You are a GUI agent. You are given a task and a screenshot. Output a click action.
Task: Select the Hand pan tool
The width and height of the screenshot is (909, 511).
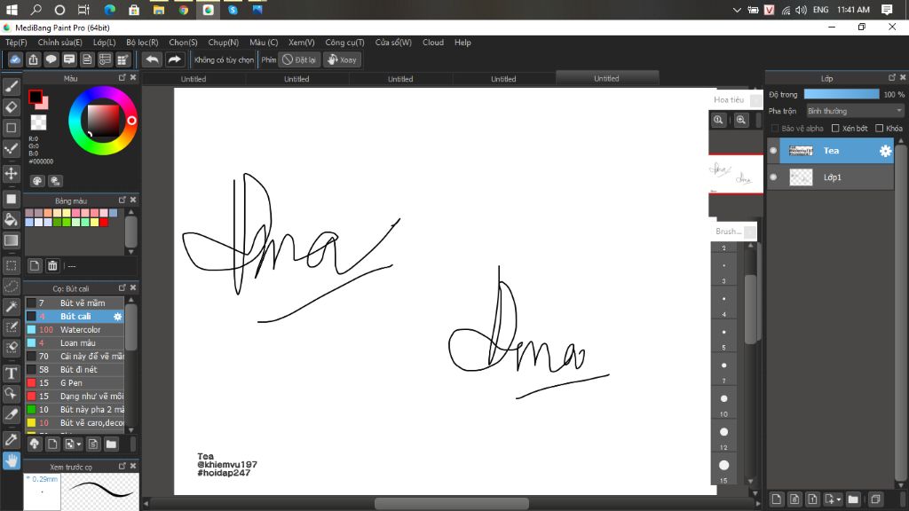[11, 460]
